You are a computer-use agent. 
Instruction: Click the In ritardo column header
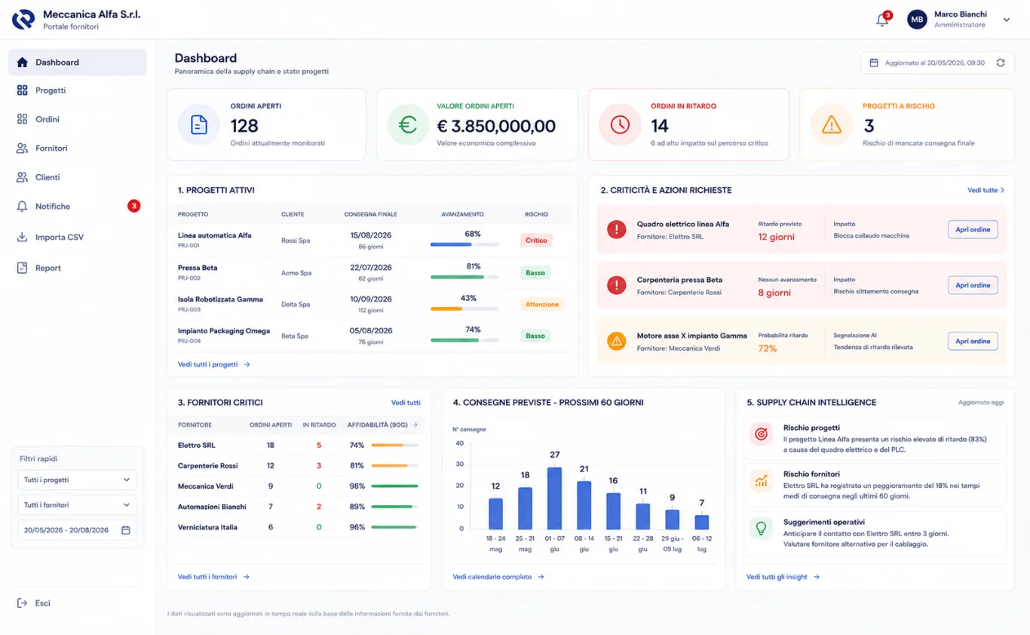coord(318,425)
